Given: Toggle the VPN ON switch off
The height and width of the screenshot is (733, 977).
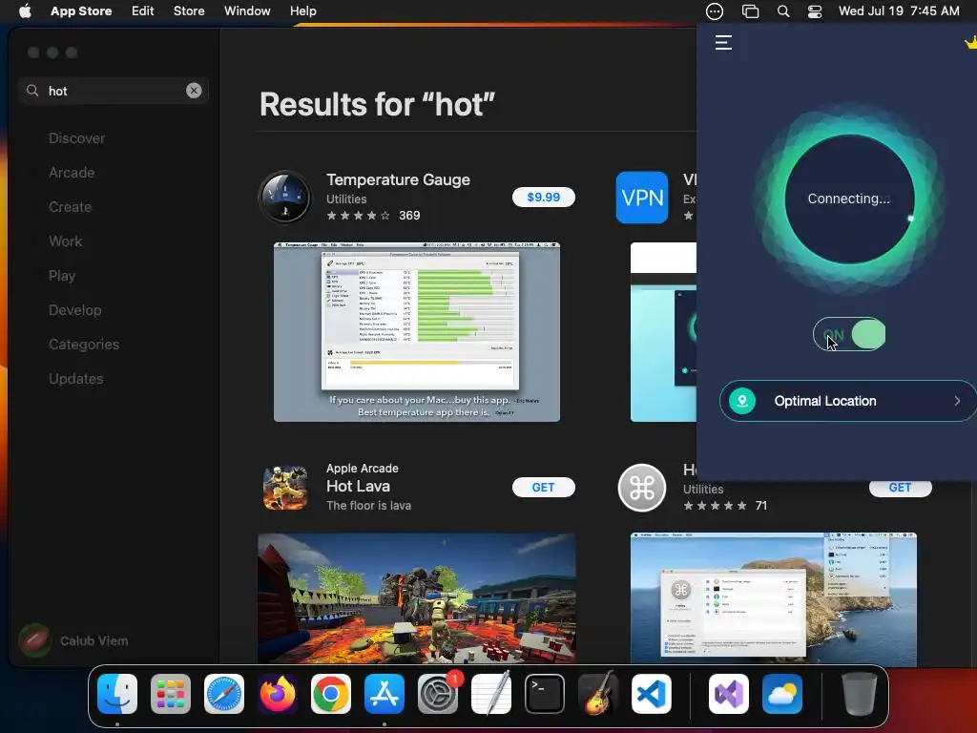Looking at the screenshot, I should [849, 335].
